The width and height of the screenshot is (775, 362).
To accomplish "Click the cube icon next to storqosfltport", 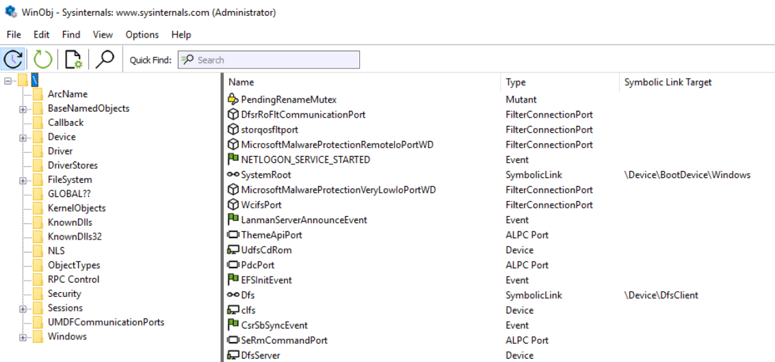I will (233, 129).
